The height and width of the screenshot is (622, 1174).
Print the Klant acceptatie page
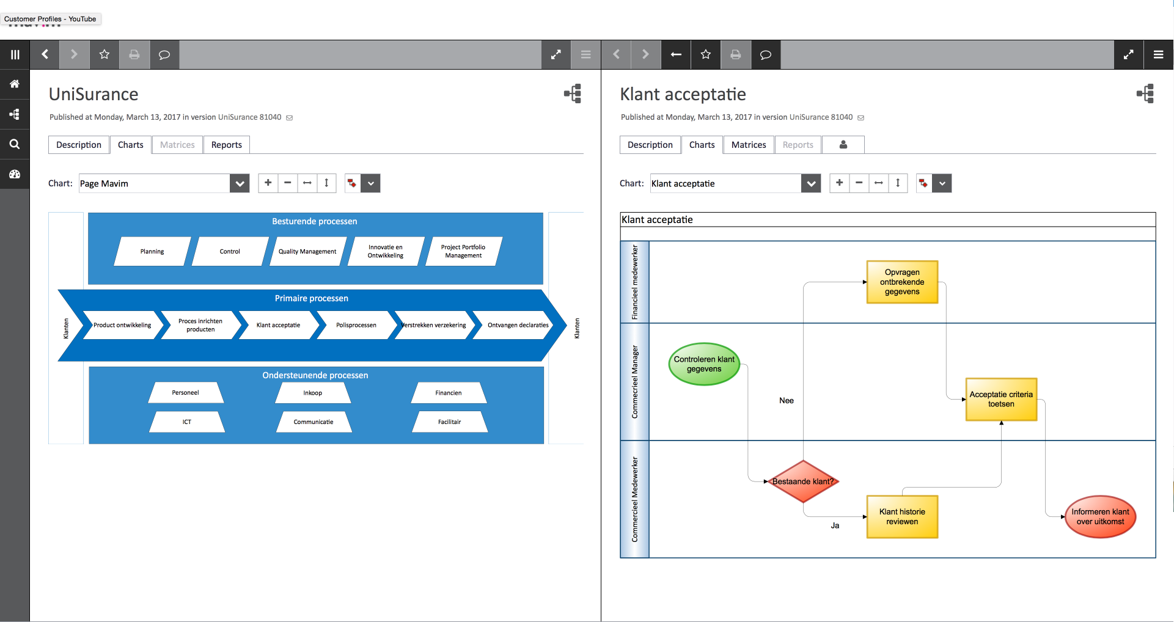(x=736, y=55)
